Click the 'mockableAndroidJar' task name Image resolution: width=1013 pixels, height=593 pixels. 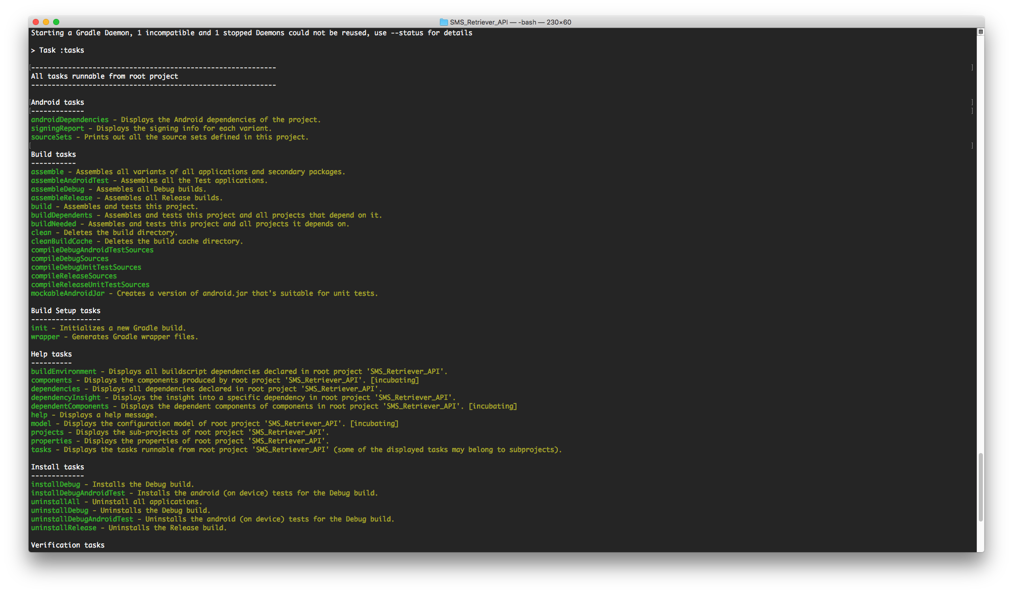point(68,293)
